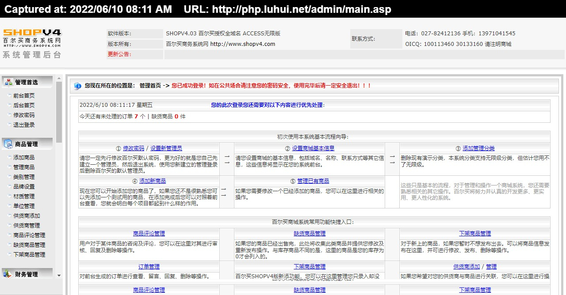Expand the 财务管理 sidebar section
This screenshot has height=295, width=566.
[x=27, y=274]
